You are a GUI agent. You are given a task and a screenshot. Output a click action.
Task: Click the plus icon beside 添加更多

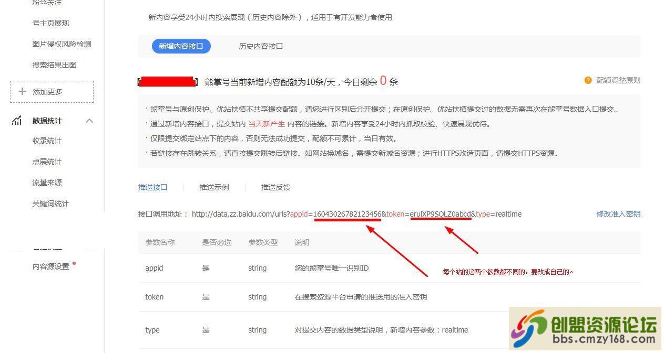(22, 91)
